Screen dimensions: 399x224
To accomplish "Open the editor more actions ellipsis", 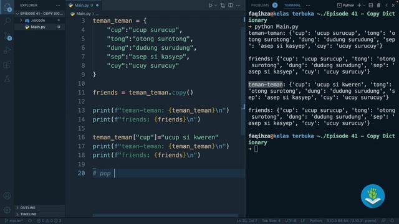I will (238, 6).
